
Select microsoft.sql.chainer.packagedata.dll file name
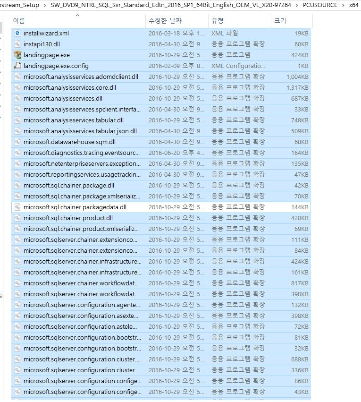[75, 207]
